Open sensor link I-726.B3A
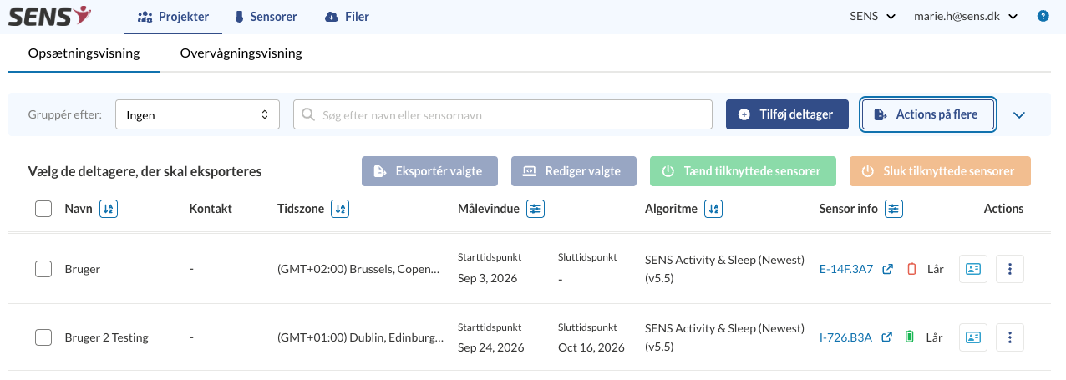 click(845, 337)
